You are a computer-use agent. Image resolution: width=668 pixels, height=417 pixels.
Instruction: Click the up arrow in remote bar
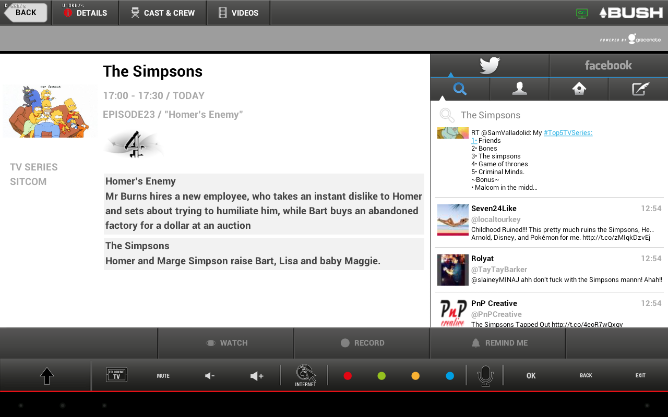[x=47, y=376]
